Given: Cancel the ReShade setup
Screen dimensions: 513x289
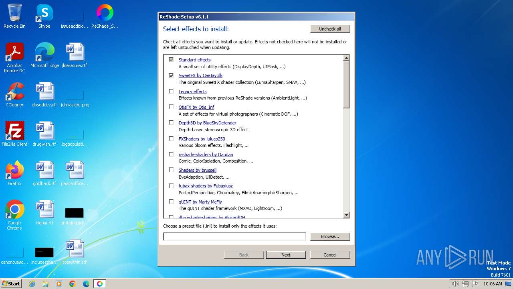Looking at the screenshot, I should click(x=330, y=255).
